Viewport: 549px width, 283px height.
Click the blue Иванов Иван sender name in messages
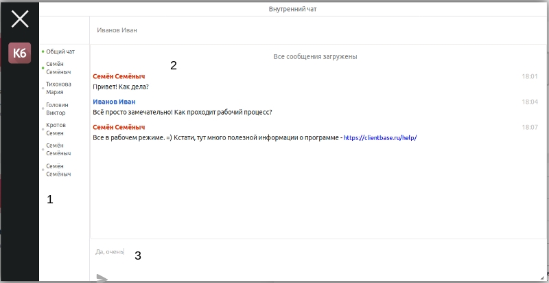click(113, 102)
